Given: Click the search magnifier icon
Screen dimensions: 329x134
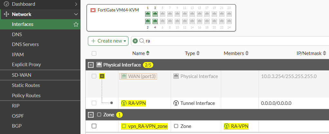Looking at the screenshot, I should tap(142, 41).
